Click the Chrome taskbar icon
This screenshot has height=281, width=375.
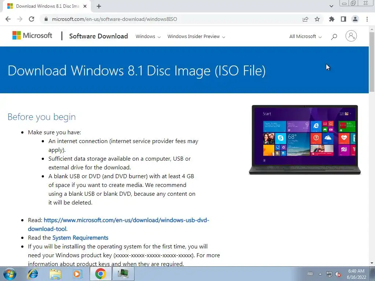pos(100,274)
